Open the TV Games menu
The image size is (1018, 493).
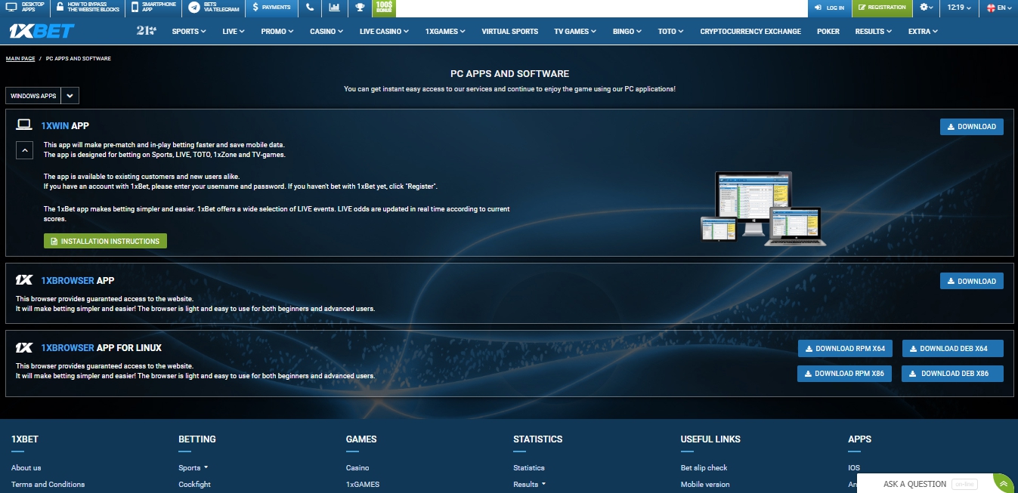coord(574,32)
